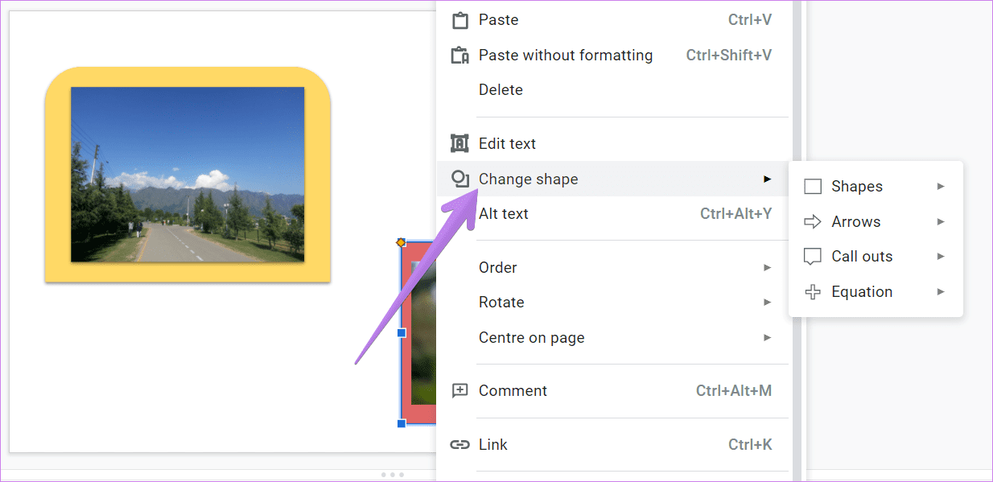Click the Link menu entry
Screen dimensions: 993x482
coord(493,444)
